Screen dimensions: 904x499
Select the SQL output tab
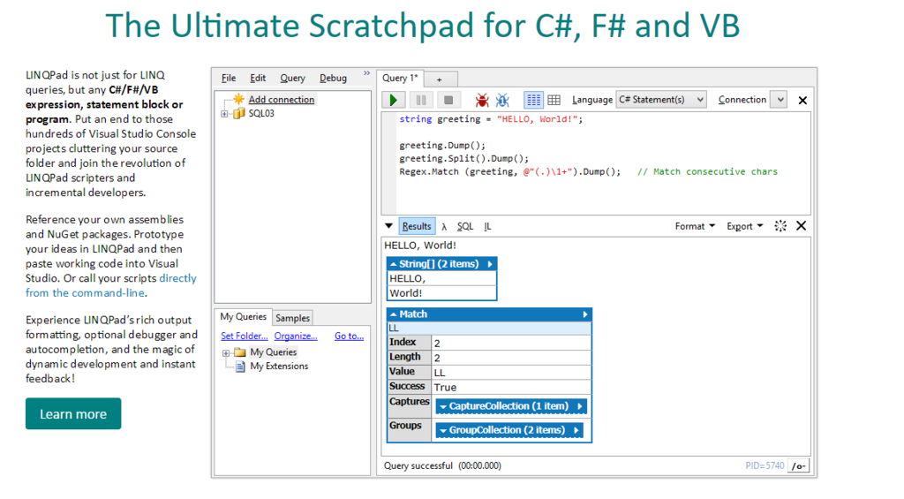464,226
